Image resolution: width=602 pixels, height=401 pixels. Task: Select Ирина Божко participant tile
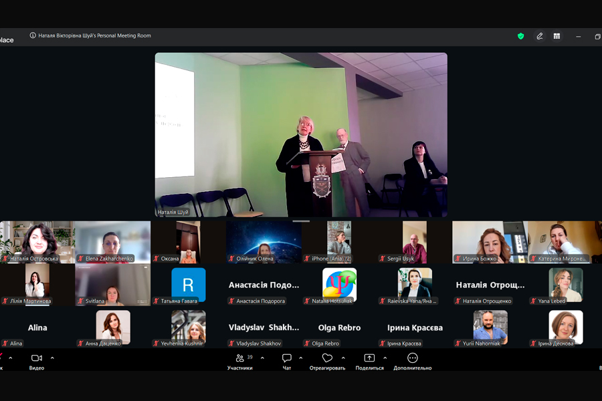(490, 242)
